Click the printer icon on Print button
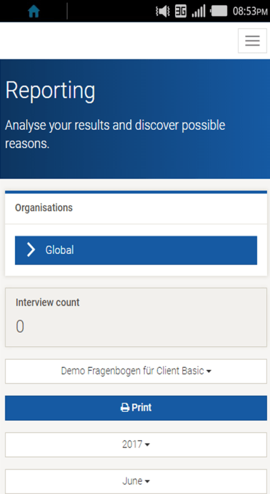This screenshot has height=494, width=270. click(x=125, y=408)
